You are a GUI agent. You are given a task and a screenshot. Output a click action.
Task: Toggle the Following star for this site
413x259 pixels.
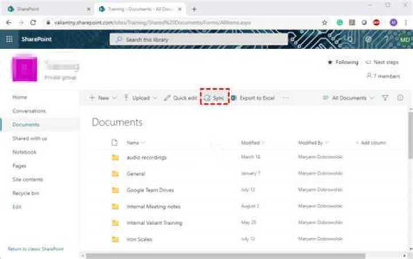(330, 62)
